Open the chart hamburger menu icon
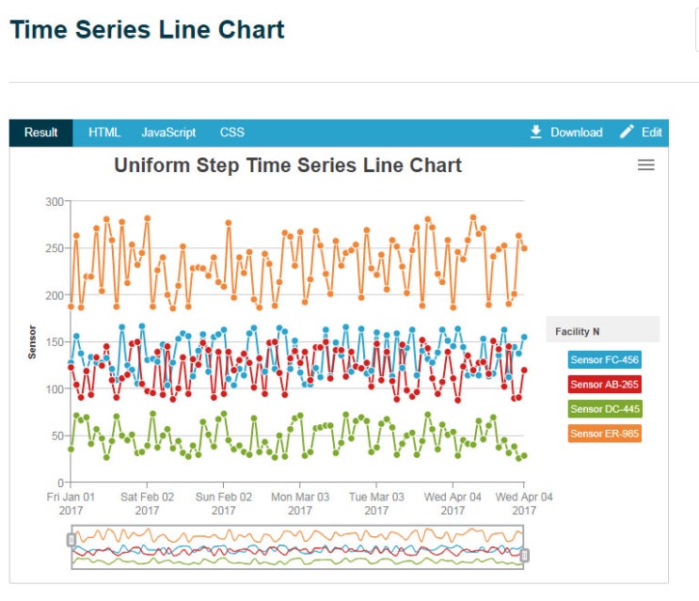This screenshot has height=601, width=699. click(645, 165)
